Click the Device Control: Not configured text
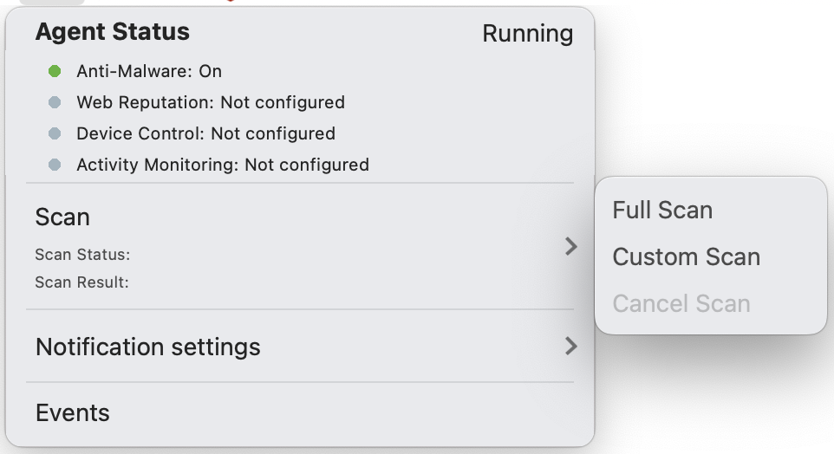The width and height of the screenshot is (834, 454). pyautogui.click(x=205, y=133)
